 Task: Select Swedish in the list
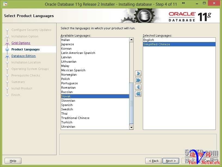click(95, 109)
